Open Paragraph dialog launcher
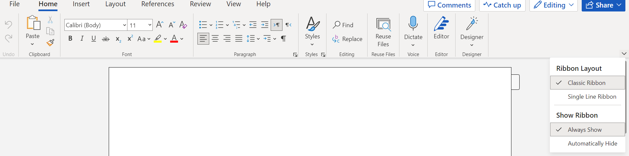This screenshot has width=629, height=156. pos(295,55)
